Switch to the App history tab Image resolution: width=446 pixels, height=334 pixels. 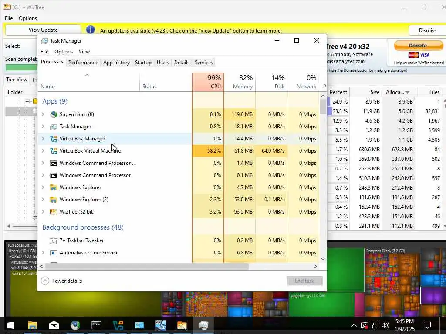[x=116, y=63]
